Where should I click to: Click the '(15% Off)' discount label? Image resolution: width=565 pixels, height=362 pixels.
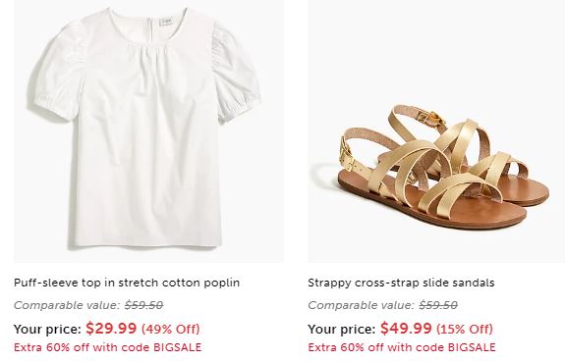pos(465,329)
